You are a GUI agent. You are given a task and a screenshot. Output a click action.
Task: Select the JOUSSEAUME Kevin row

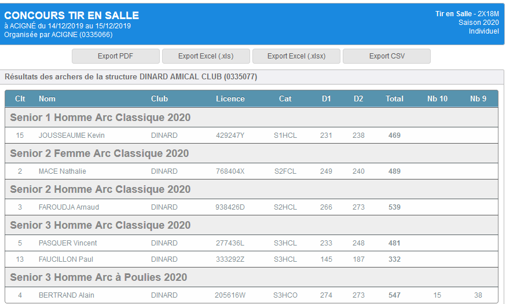click(71, 135)
